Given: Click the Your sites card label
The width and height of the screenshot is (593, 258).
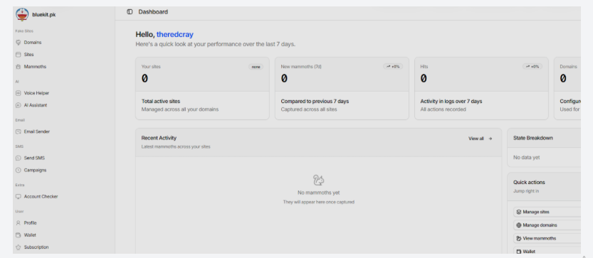Looking at the screenshot, I should tap(151, 67).
